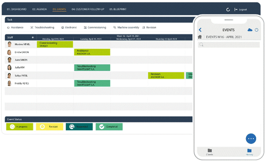The width and height of the screenshot is (266, 161).
Task: Click the plus icon in Staff header
Action: pyautogui.click(x=33, y=37)
